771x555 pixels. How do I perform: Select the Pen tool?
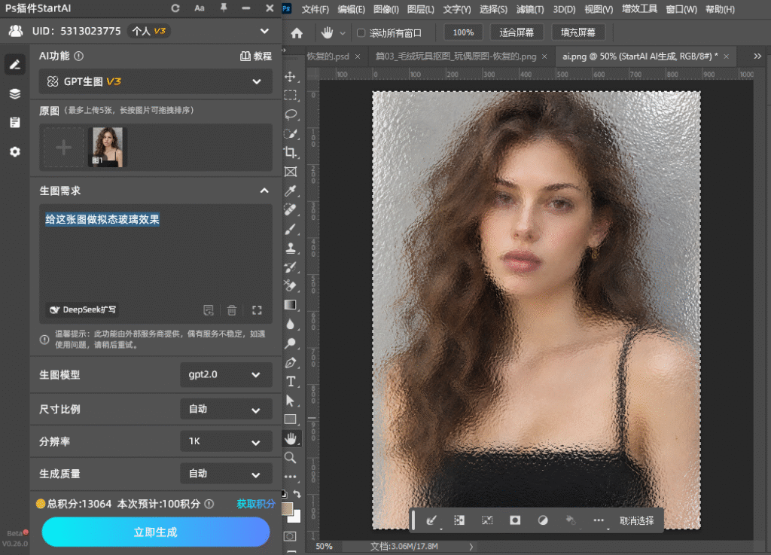tap(290, 363)
